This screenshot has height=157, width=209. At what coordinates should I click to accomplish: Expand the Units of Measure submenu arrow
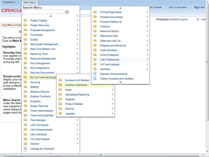coord(148,55)
